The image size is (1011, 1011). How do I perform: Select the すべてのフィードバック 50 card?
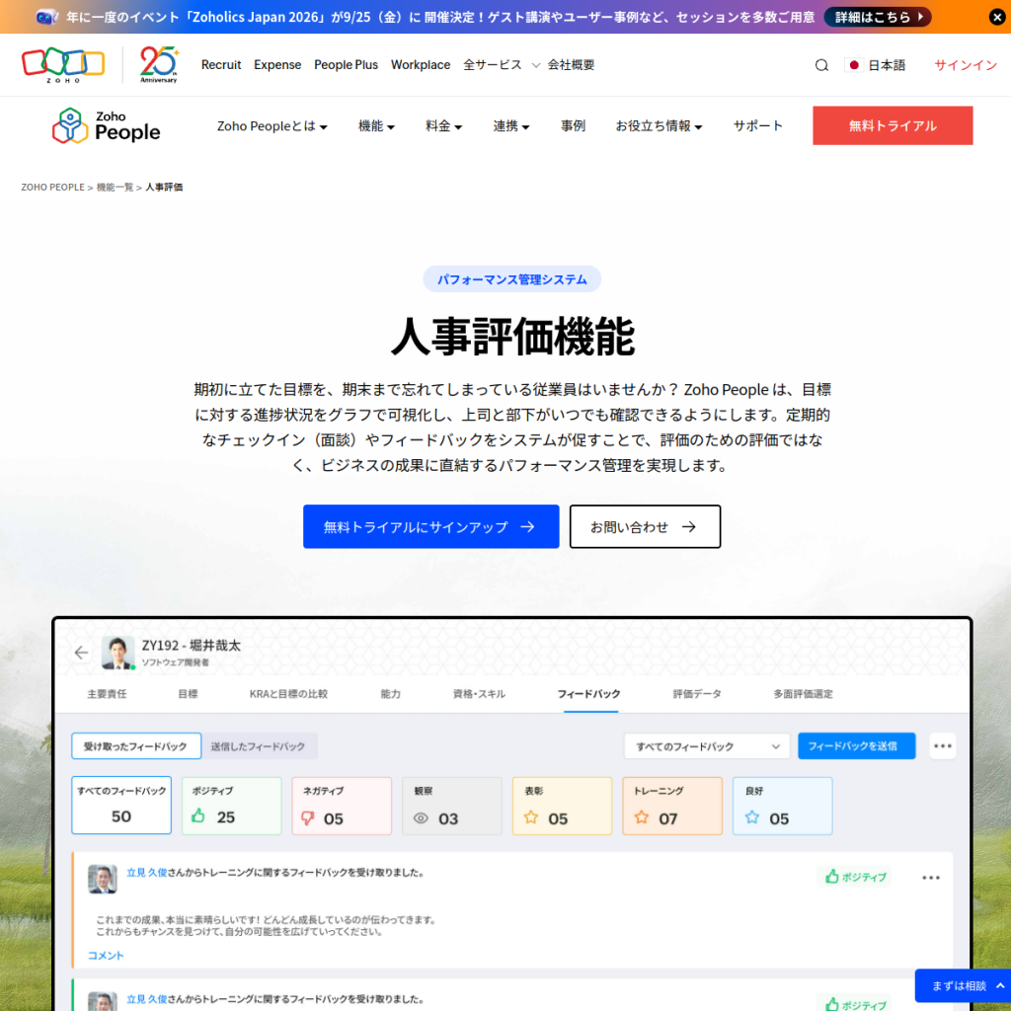pos(121,806)
